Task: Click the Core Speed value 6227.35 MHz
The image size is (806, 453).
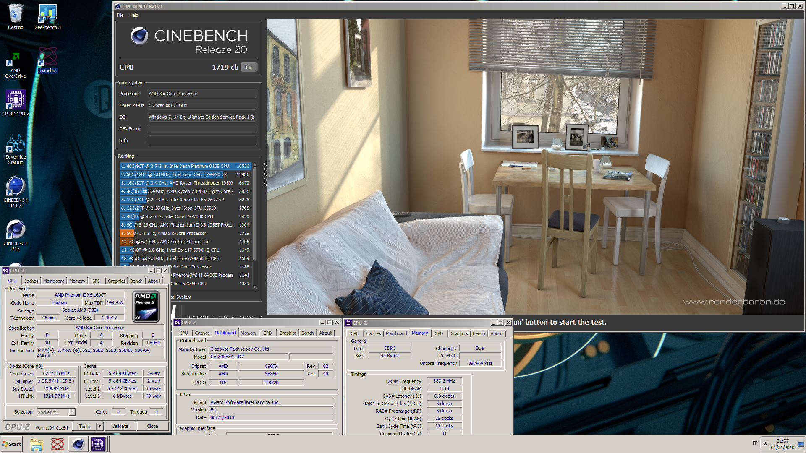Action: [x=56, y=373]
